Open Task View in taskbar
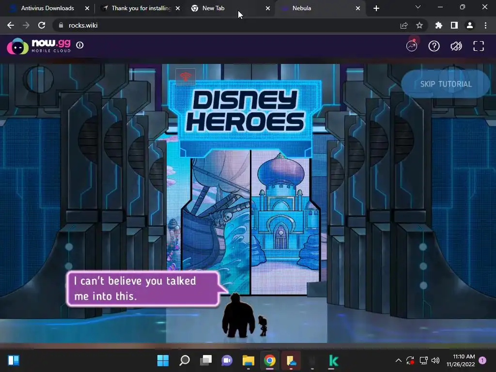 click(x=206, y=360)
